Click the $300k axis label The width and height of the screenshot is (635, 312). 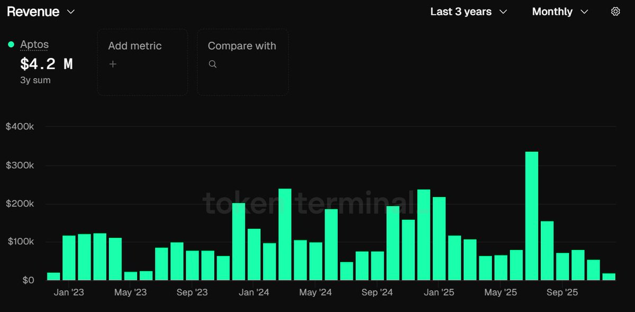pos(20,165)
